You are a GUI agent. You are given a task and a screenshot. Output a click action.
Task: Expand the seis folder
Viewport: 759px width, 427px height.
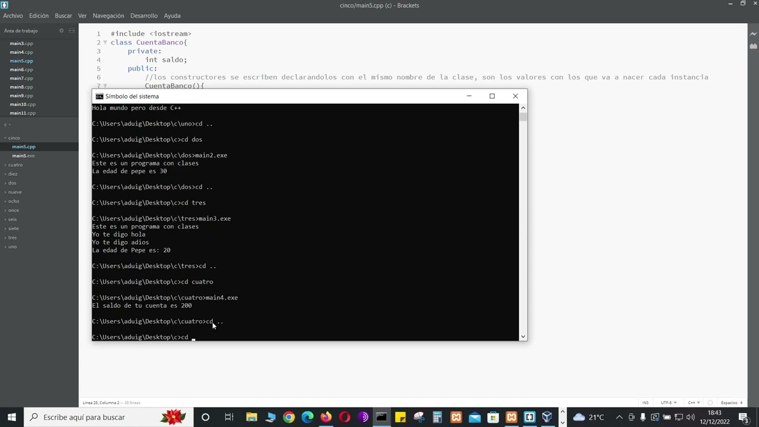point(12,219)
